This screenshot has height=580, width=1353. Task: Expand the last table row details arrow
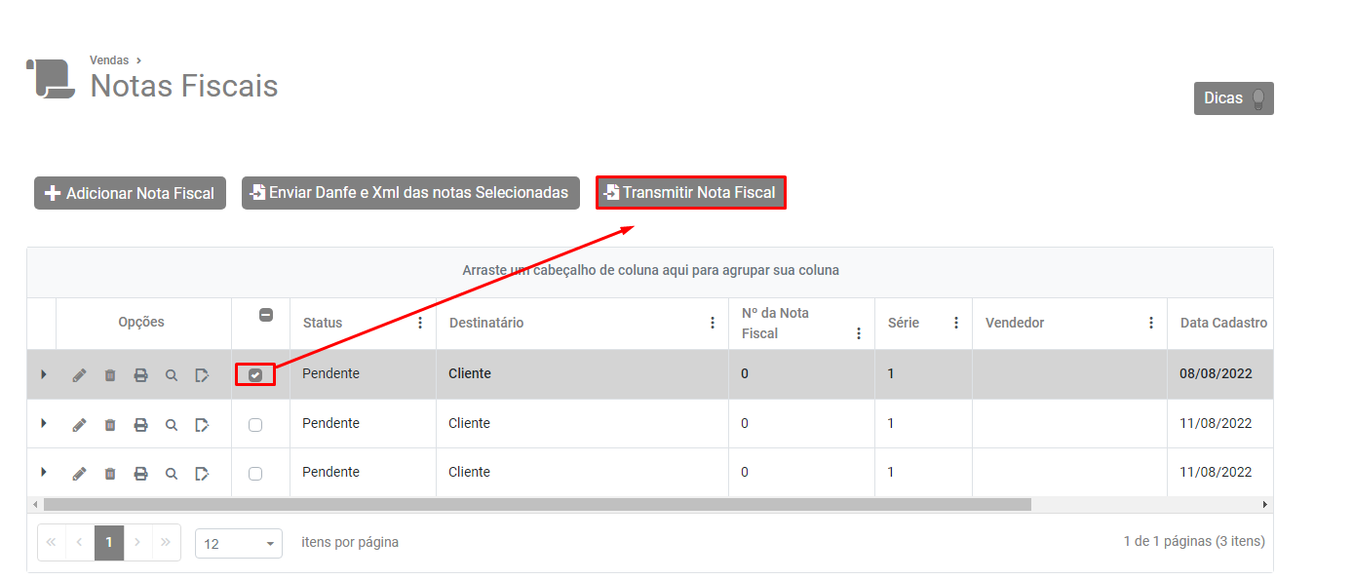pos(43,472)
